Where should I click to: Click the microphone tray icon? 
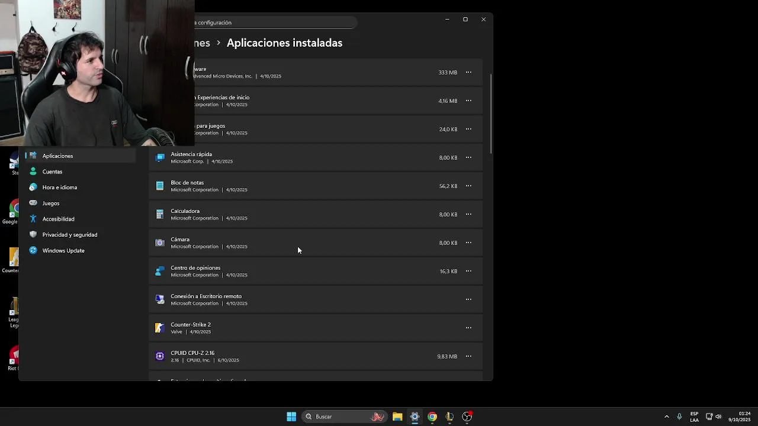click(x=679, y=417)
